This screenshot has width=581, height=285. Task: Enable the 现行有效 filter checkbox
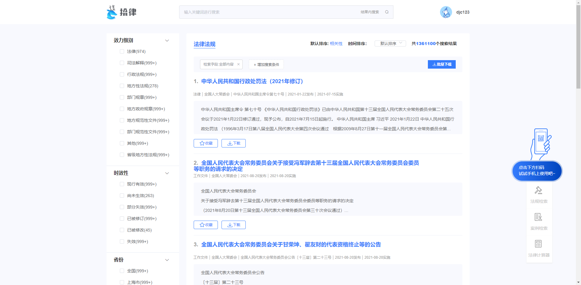[x=122, y=184]
